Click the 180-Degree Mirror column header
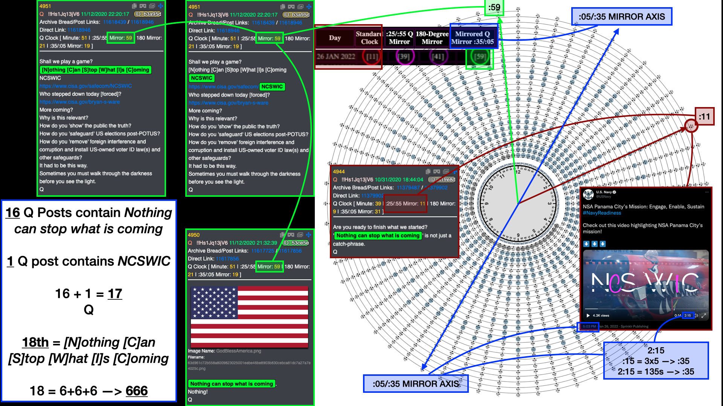Image resolution: width=723 pixels, height=406 pixels. point(432,38)
